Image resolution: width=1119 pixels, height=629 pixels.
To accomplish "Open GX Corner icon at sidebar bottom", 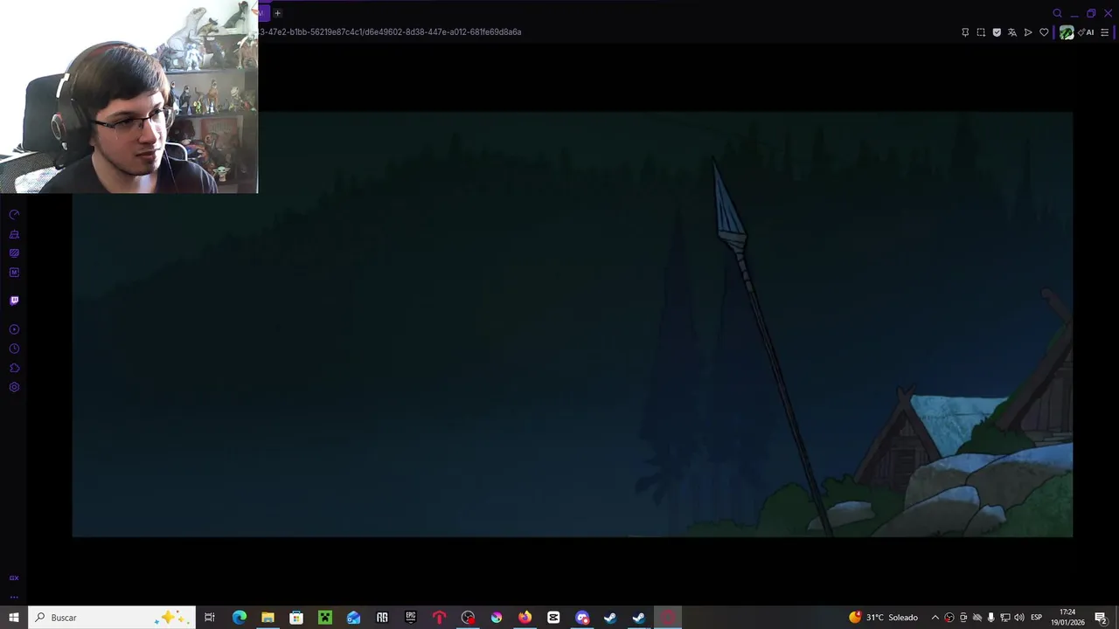I will click(14, 577).
